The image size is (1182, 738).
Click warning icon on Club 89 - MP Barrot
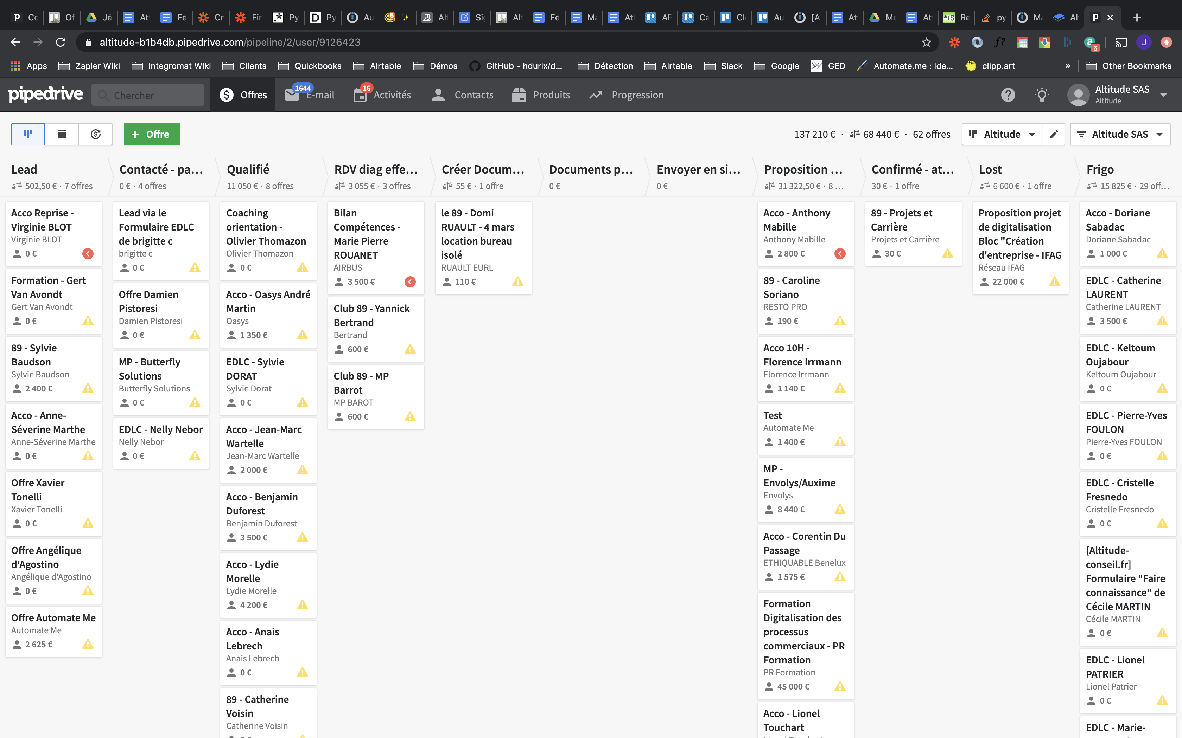coord(410,417)
